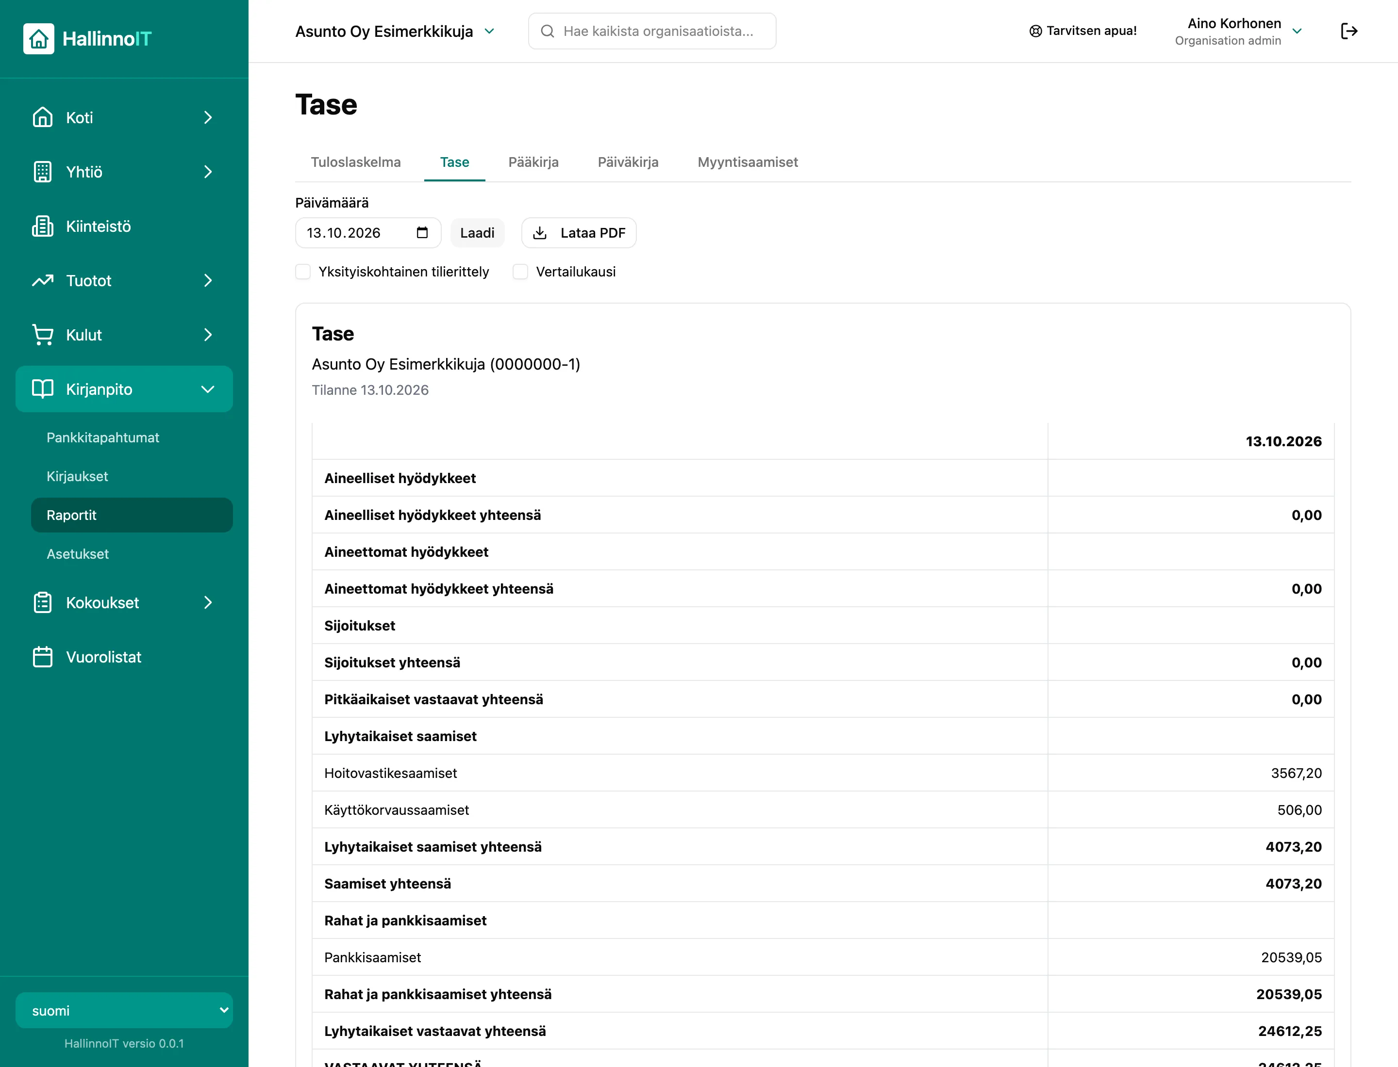Click the logout icon in top bar

(x=1349, y=31)
